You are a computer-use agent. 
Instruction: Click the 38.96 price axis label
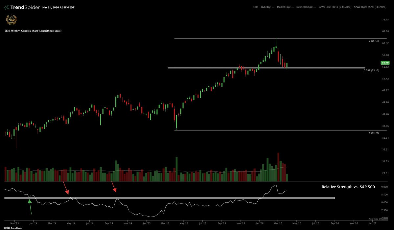385,126
